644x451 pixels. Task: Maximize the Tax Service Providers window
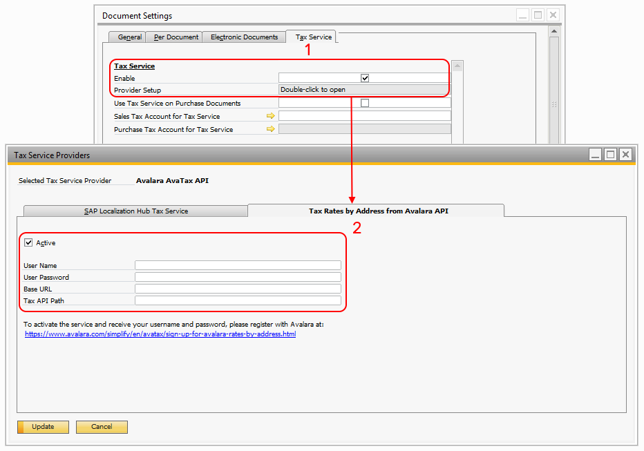click(x=610, y=155)
